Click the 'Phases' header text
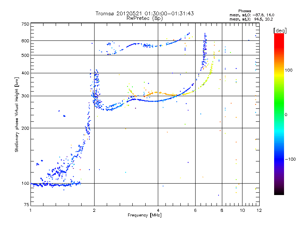 (244, 11)
